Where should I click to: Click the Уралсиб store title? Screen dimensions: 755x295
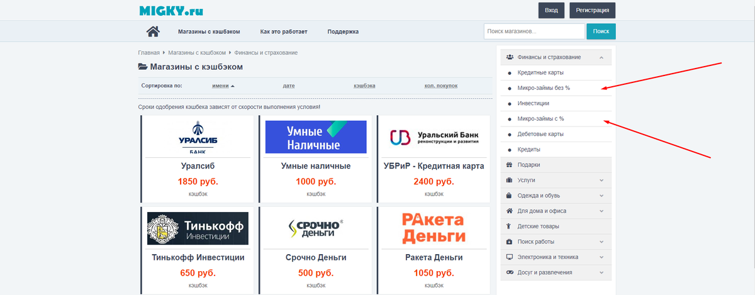tap(198, 166)
